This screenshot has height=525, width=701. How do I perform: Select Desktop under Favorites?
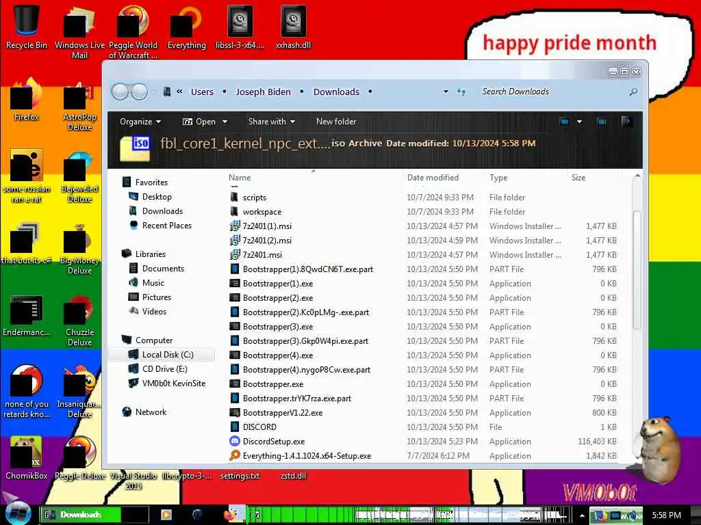tap(157, 197)
